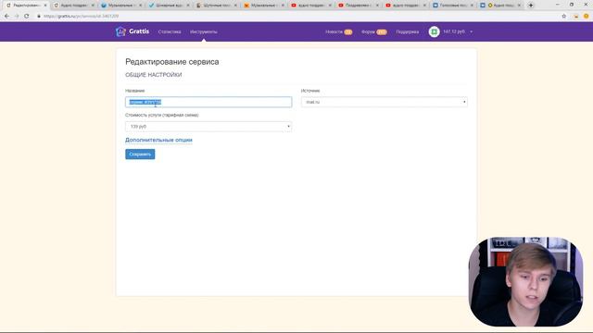Open a new browser tab with plus

(531, 6)
